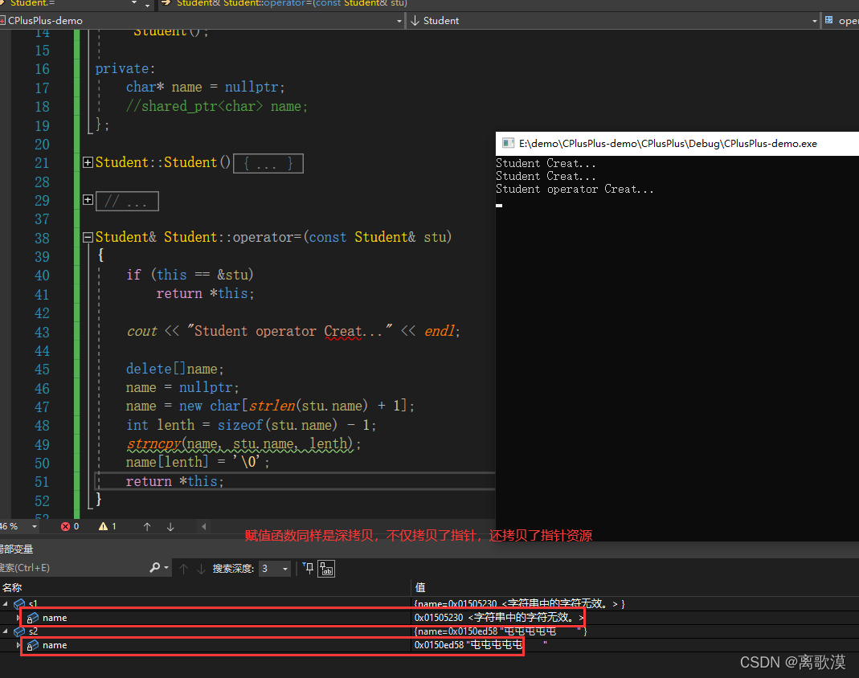Screen dimensions: 859x678
Task: Click the find-next arrow in Locals toolbar
Action: click(x=201, y=569)
